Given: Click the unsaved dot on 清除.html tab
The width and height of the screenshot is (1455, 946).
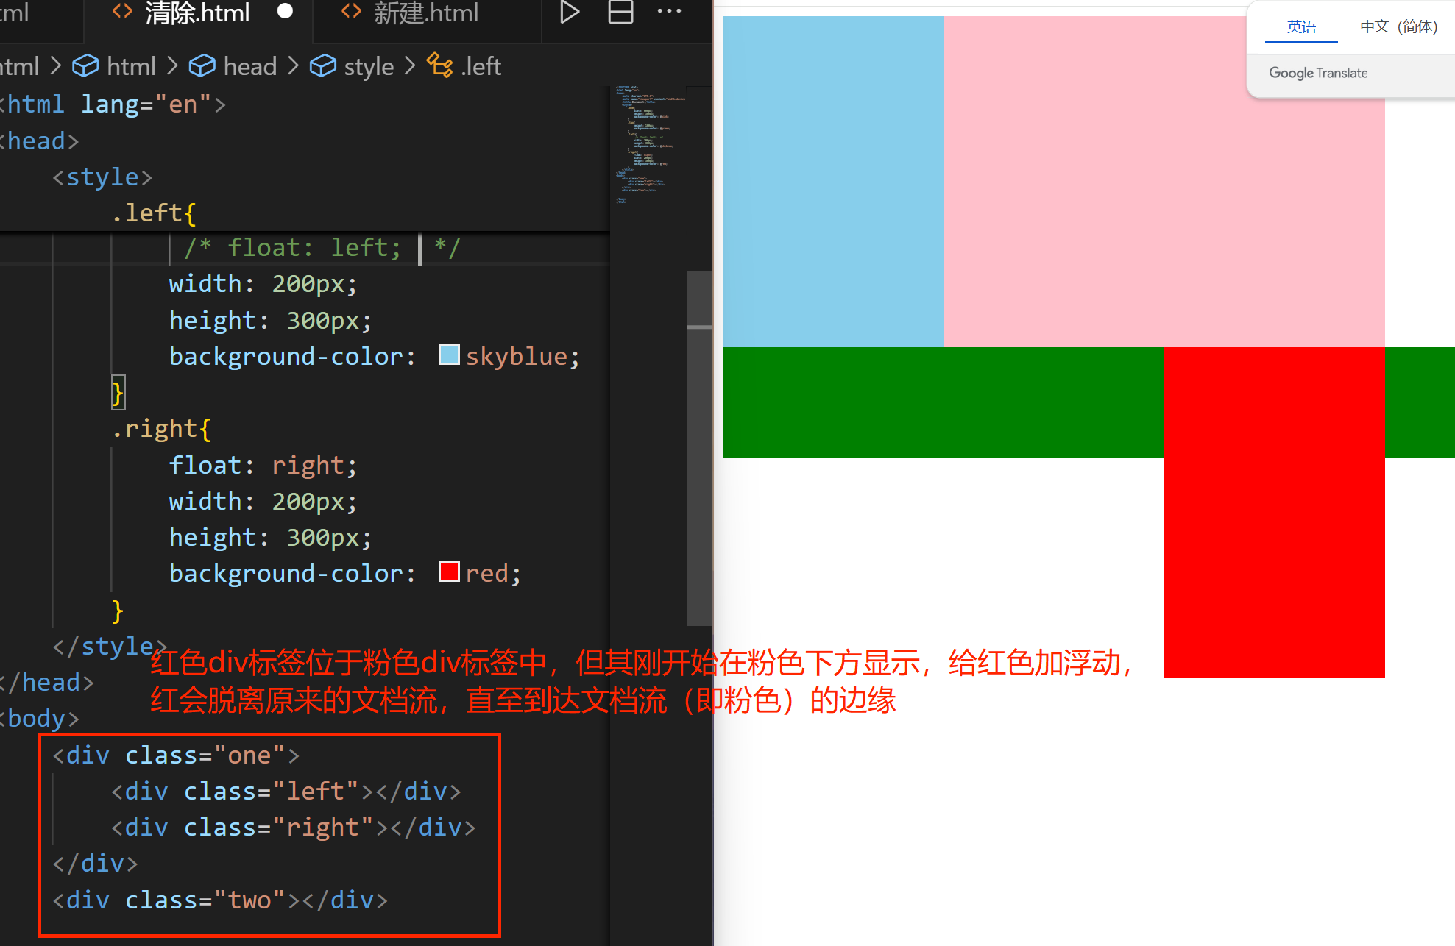Looking at the screenshot, I should (286, 12).
